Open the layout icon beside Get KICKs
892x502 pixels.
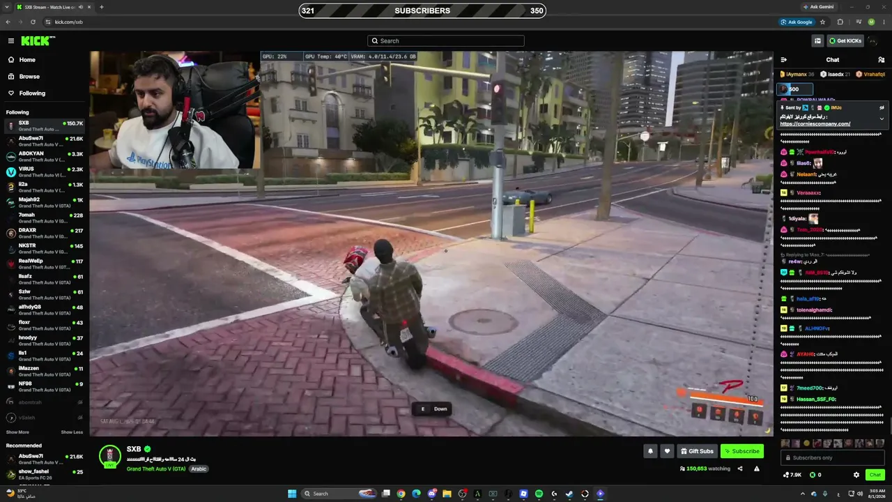817,40
